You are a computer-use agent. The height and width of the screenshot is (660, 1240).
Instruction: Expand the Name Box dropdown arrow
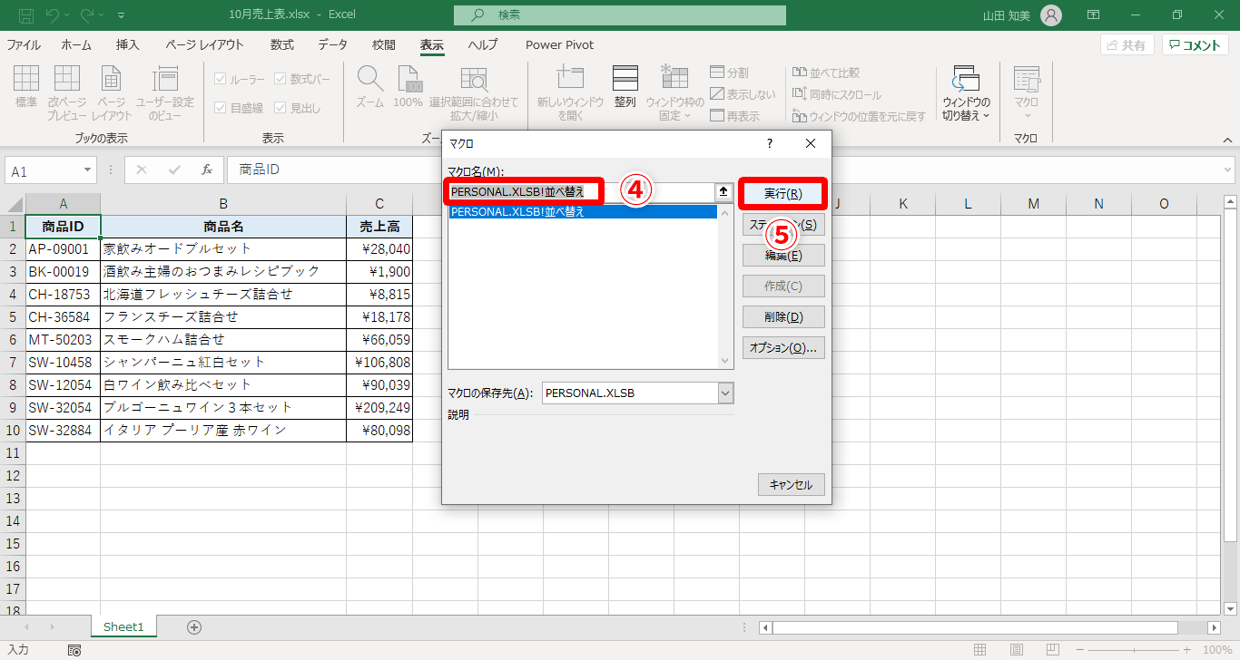[88, 170]
